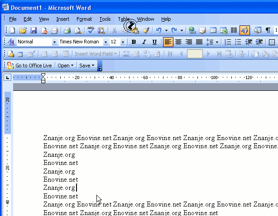Click the Open Data Source table icon
Image resolution: width=278 pixels, height=216 pixels.
[x=20, y=54]
